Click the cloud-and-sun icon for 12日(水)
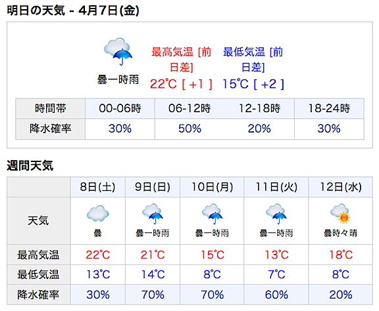Screen dimensions: 379x311 [340, 214]
